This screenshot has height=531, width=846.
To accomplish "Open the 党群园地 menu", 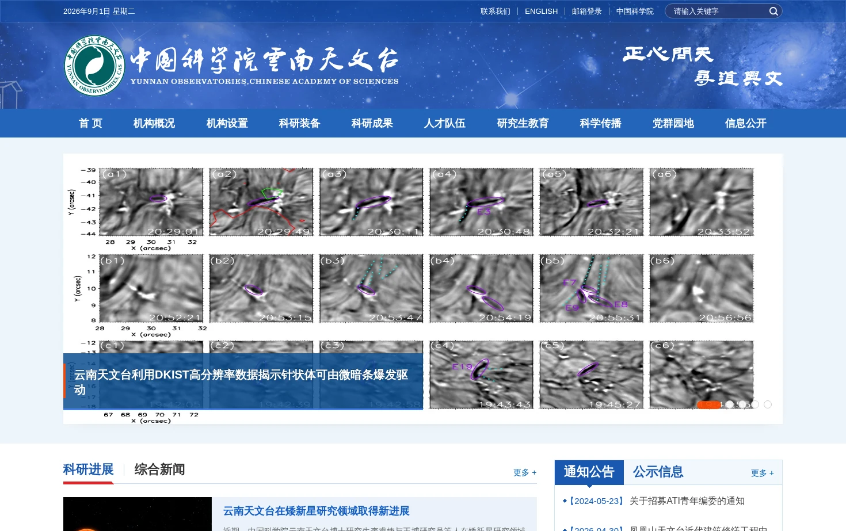I will (673, 123).
